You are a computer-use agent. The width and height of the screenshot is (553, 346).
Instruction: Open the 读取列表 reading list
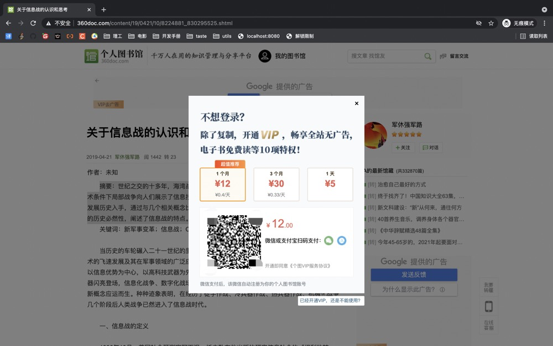coord(534,36)
